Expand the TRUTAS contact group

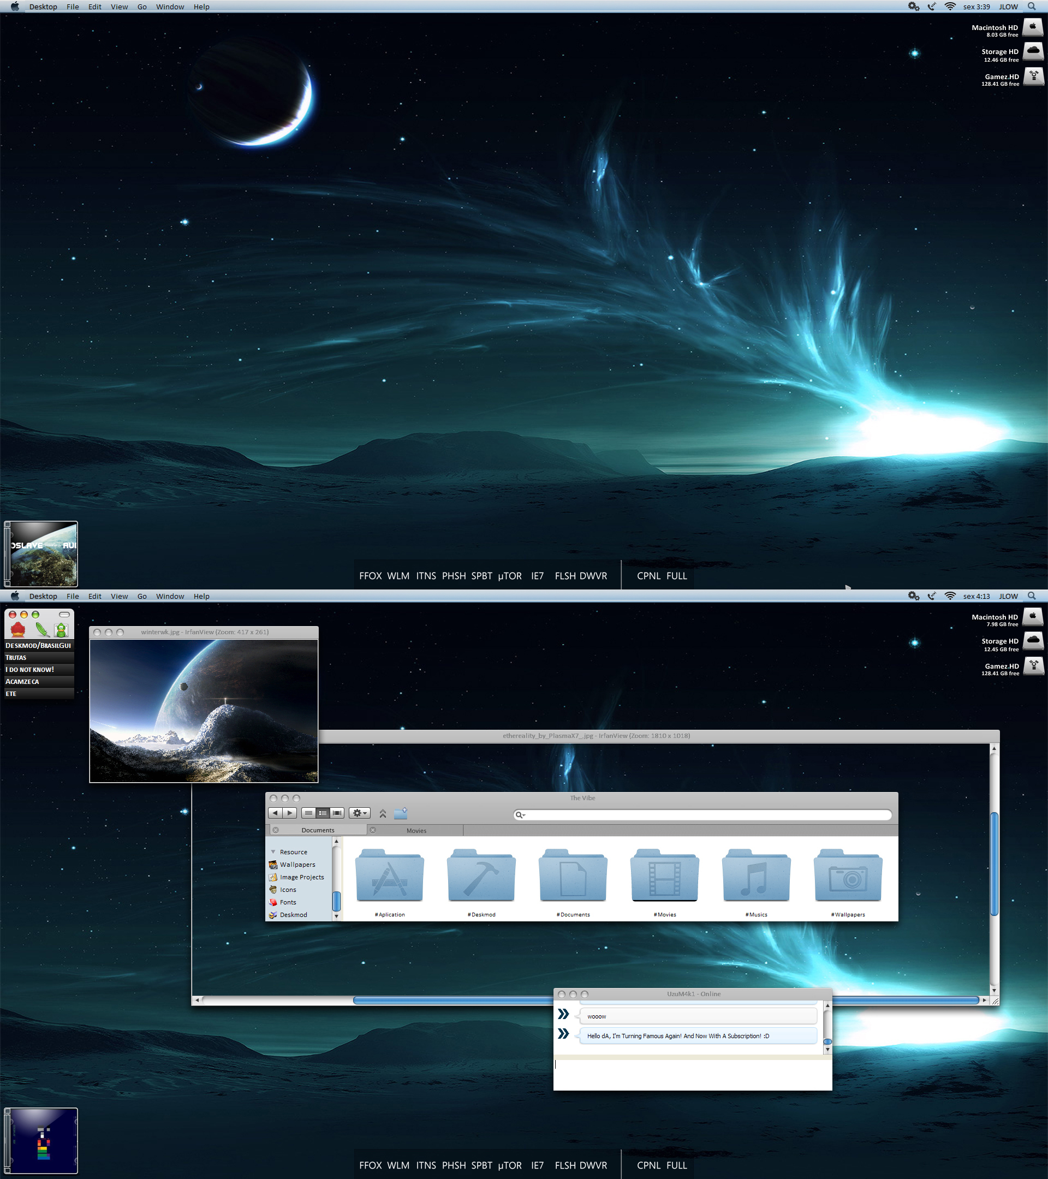pos(39,658)
